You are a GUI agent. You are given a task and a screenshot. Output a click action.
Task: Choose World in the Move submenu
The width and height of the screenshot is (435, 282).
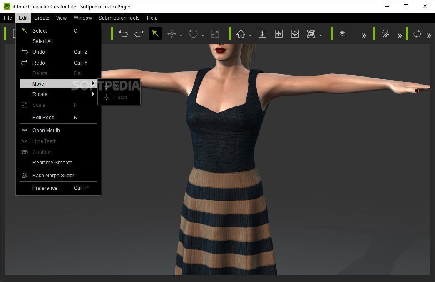[119, 86]
